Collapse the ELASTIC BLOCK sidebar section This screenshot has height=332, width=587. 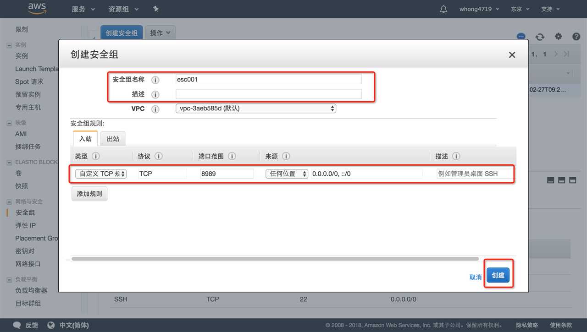(9, 163)
